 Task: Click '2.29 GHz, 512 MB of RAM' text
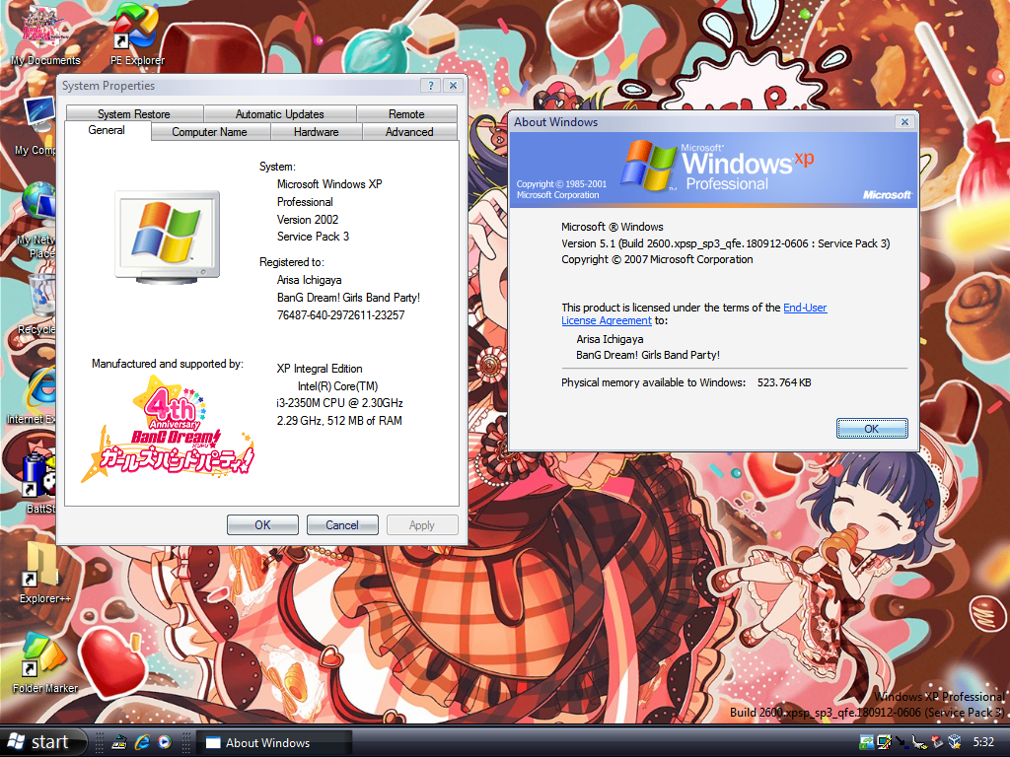click(339, 421)
